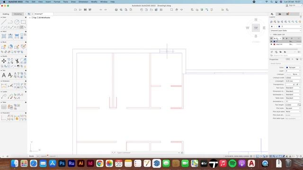
Task: Click the Undo arrow in top toolbar
Action: (x=101, y=9)
